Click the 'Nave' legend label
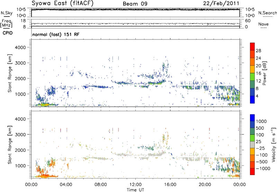The height and width of the screenshot is (192, 277). tap(263, 24)
